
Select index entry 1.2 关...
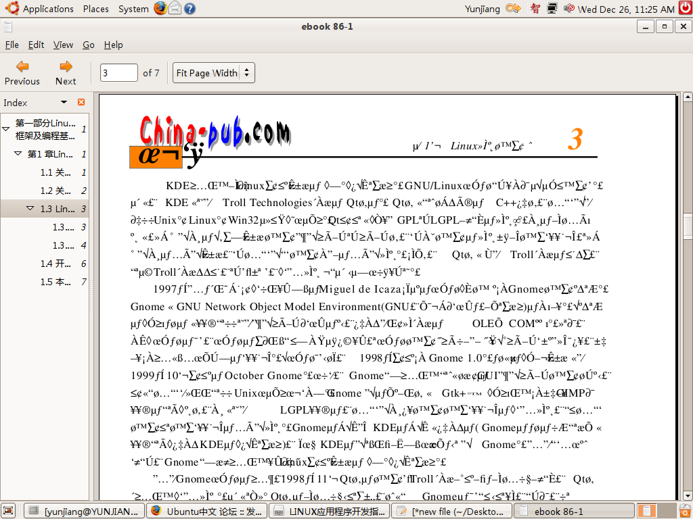coord(55,191)
